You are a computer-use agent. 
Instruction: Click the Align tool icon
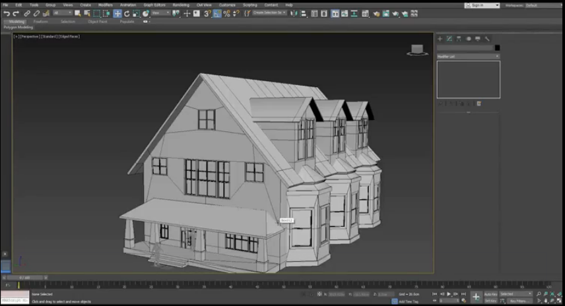(x=304, y=14)
